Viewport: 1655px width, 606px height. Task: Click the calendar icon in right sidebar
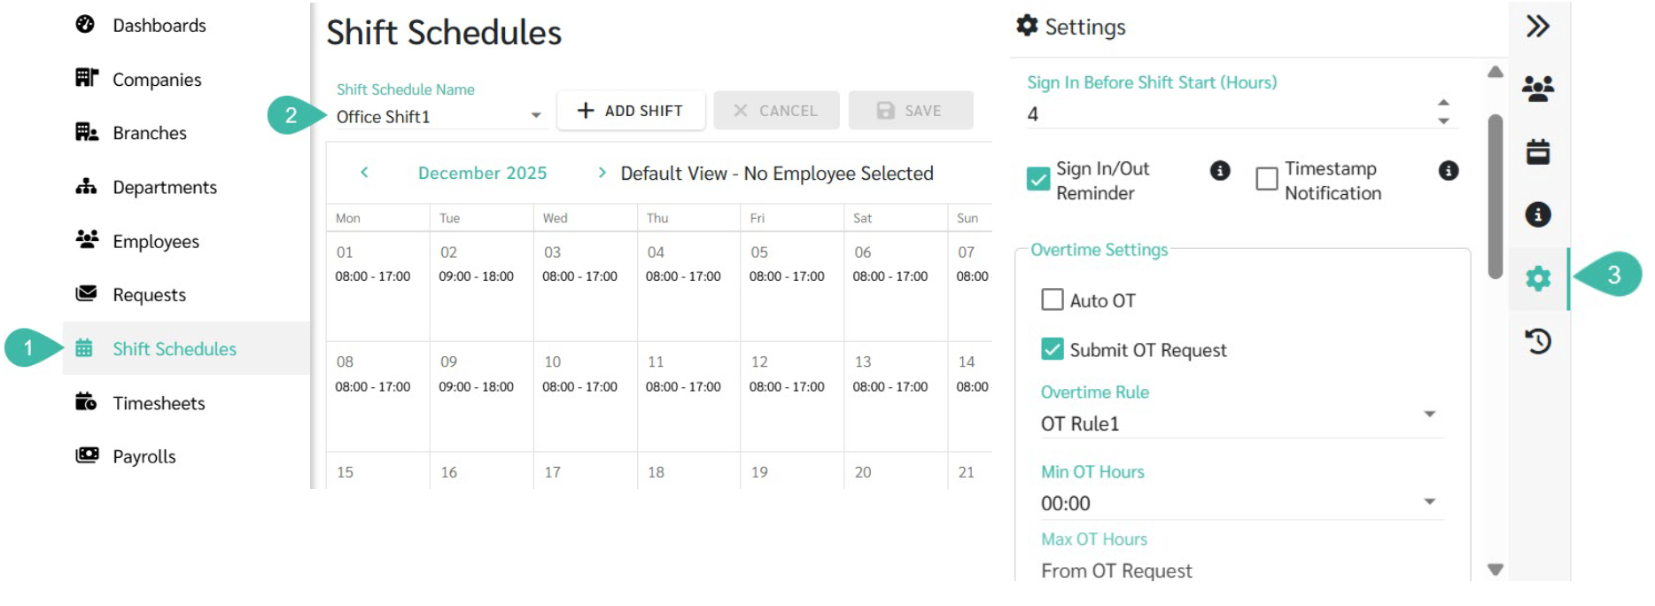click(1537, 151)
